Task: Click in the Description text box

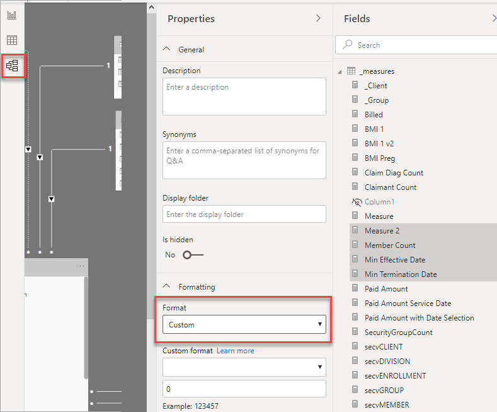Action: pos(244,97)
